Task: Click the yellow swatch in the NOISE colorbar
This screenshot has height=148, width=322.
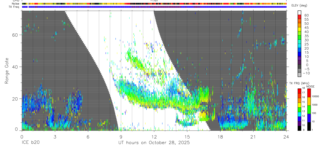Action: coord(309,101)
